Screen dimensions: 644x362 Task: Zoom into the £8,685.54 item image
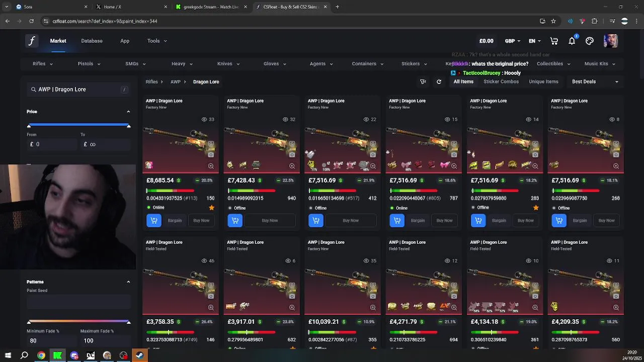click(211, 166)
